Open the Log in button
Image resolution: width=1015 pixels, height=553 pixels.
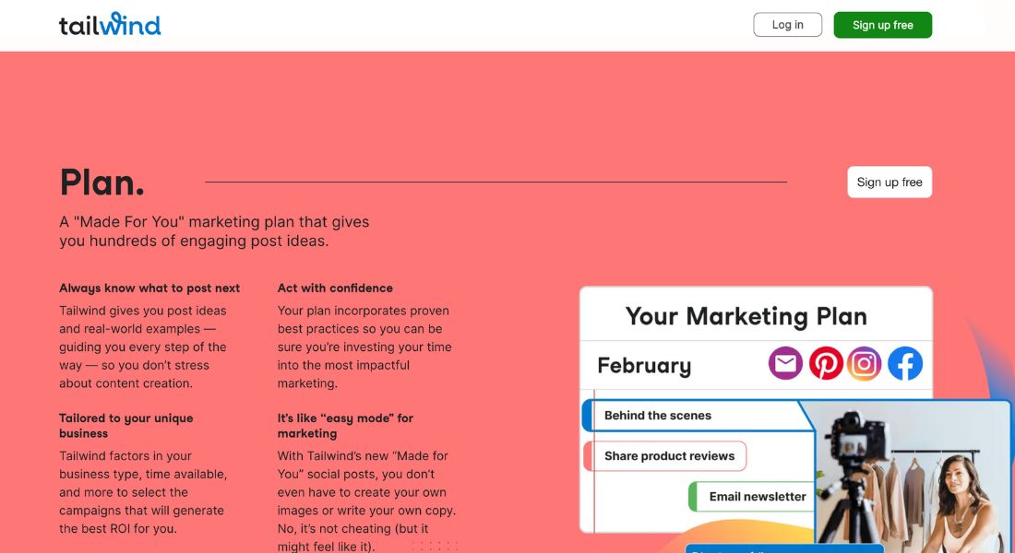pyautogui.click(x=787, y=25)
